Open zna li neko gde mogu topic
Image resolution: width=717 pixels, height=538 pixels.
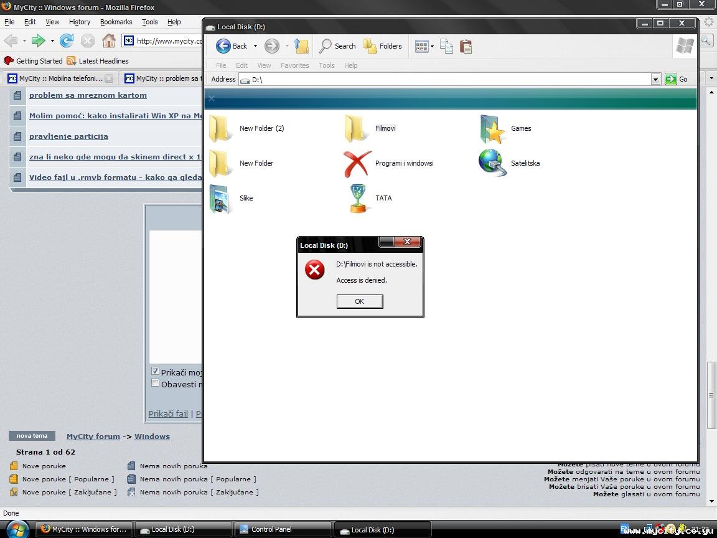point(115,157)
